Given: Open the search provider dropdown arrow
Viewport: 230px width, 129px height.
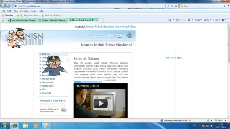Looking at the screenshot, I should (228, 6).
